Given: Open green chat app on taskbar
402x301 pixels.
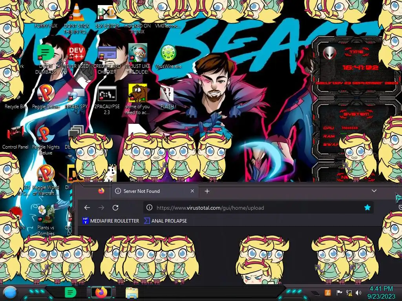Looking at the screenshot, I should 70,292.
